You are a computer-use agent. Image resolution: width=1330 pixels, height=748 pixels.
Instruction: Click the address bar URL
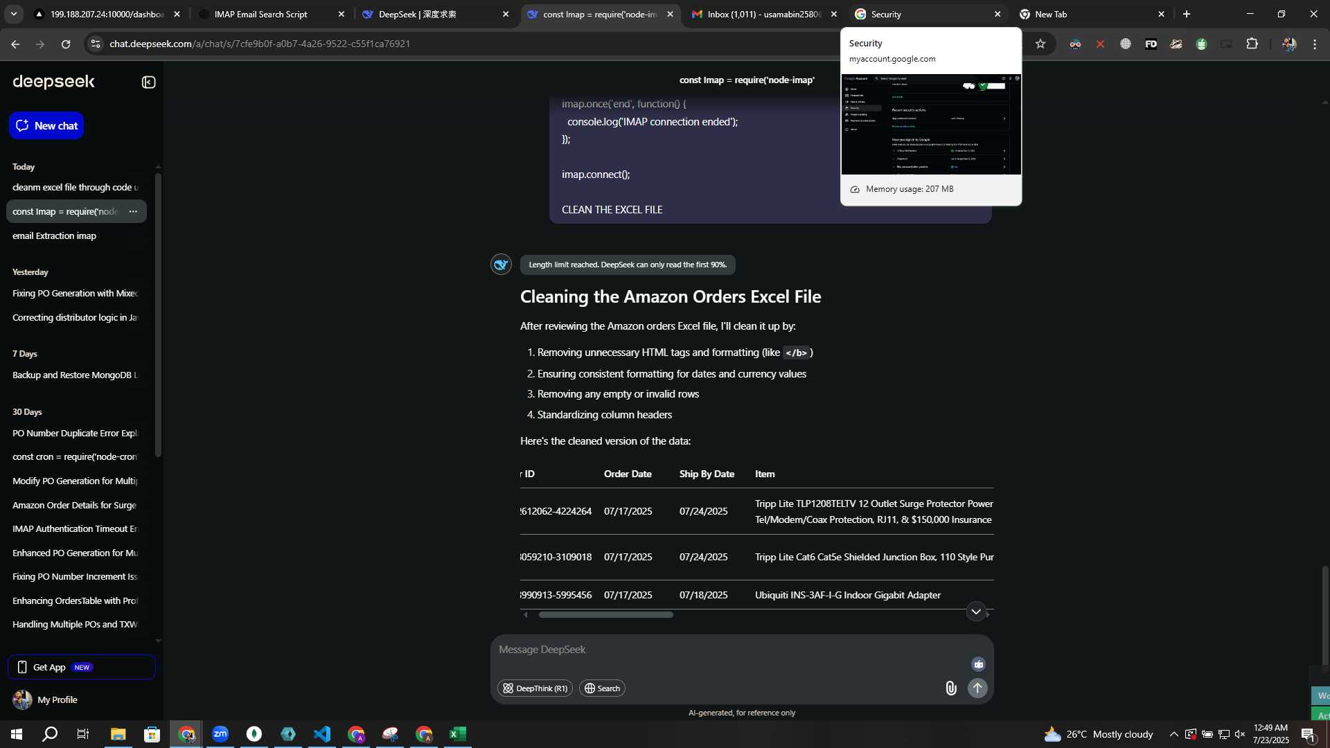(x=260, y=44)
